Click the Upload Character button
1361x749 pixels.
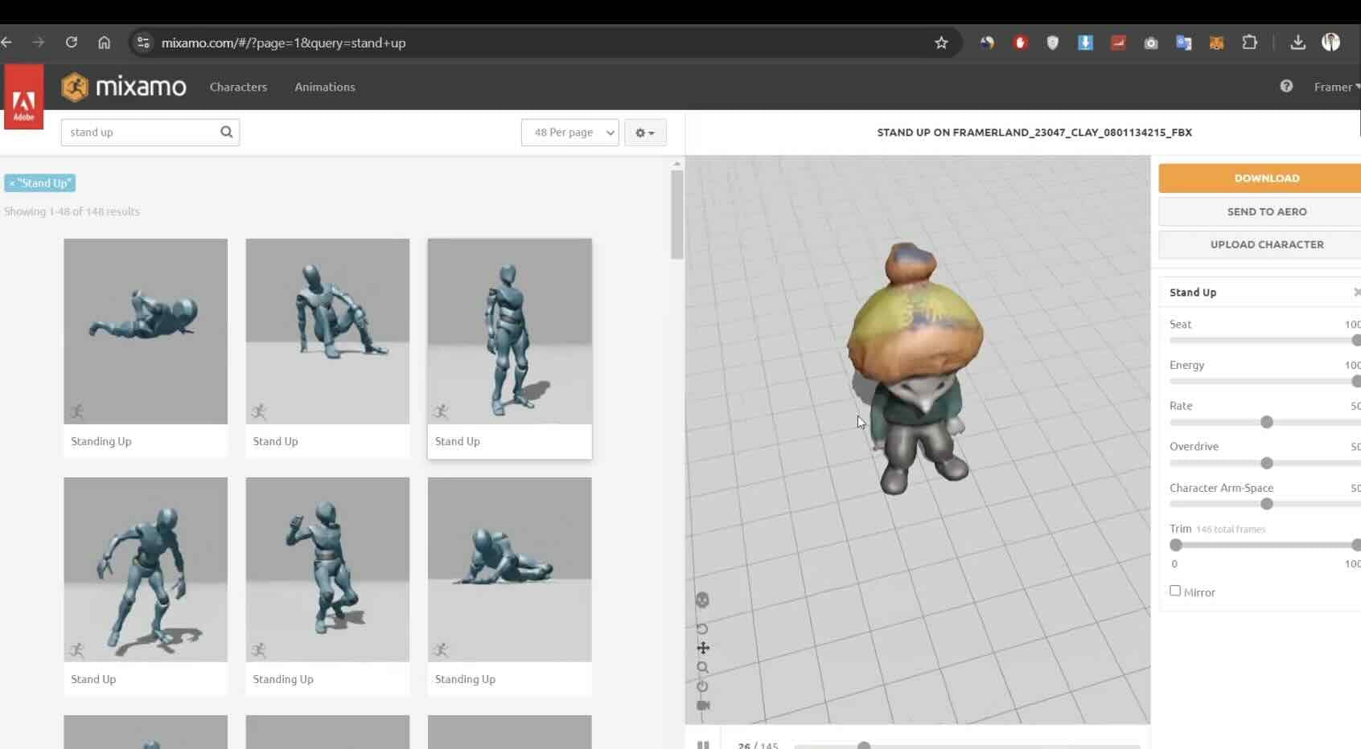click(x=1266, y=244)
